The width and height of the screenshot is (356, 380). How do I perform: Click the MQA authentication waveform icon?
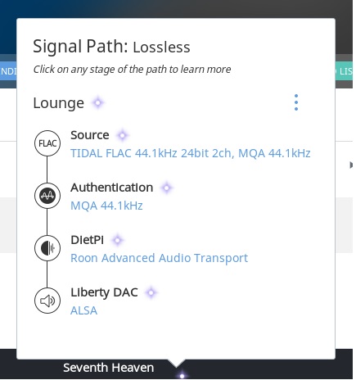pos(47,196)
